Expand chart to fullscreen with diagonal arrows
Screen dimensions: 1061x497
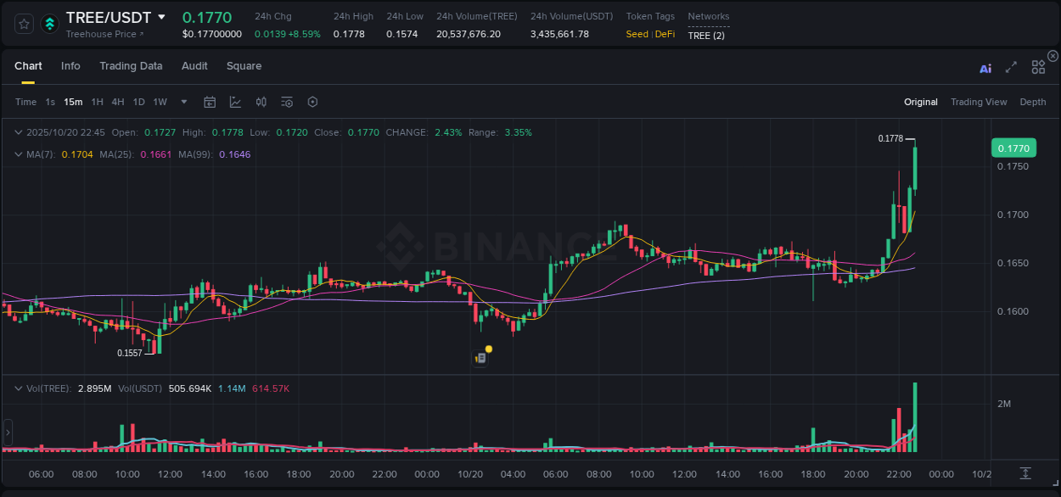(x=1011, y=67)
